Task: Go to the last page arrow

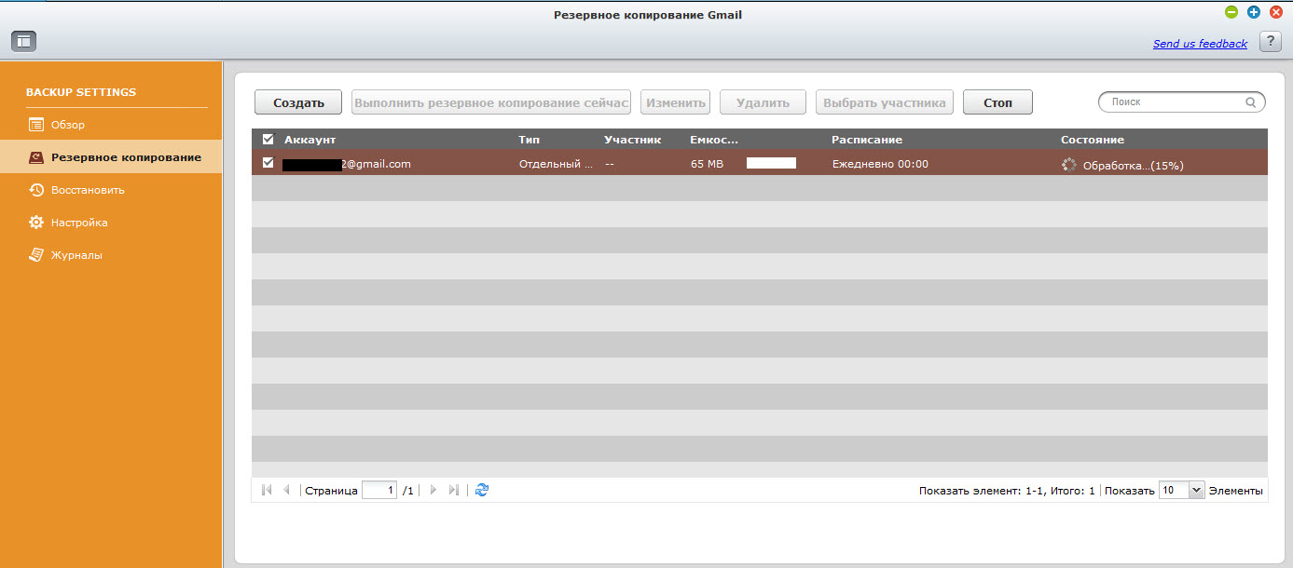Action: 453,490
